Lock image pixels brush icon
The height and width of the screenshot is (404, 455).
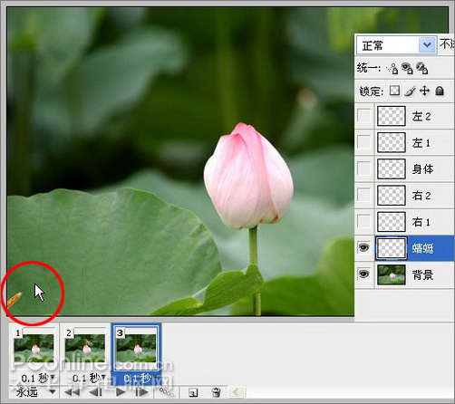[410, 91]
